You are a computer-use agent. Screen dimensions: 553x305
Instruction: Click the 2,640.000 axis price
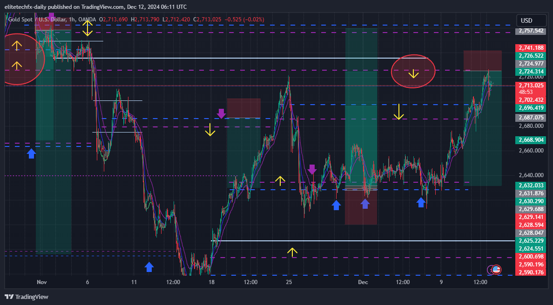coord(531,175)
